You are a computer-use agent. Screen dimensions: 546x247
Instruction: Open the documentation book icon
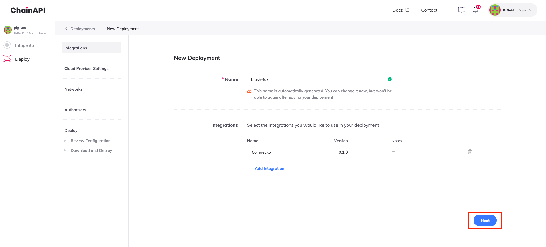pos(462,10)
